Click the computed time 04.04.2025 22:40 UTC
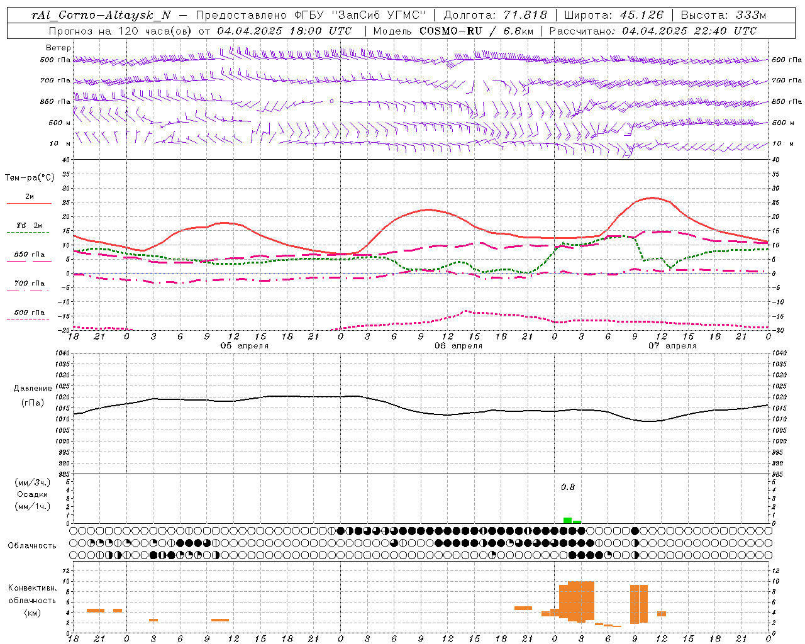This screenshot has height=644, width=805. (x=689, y=31)
